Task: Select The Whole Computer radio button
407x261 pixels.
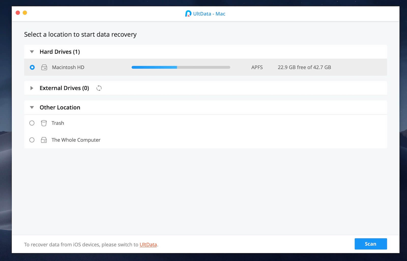Action: point(32,140)
